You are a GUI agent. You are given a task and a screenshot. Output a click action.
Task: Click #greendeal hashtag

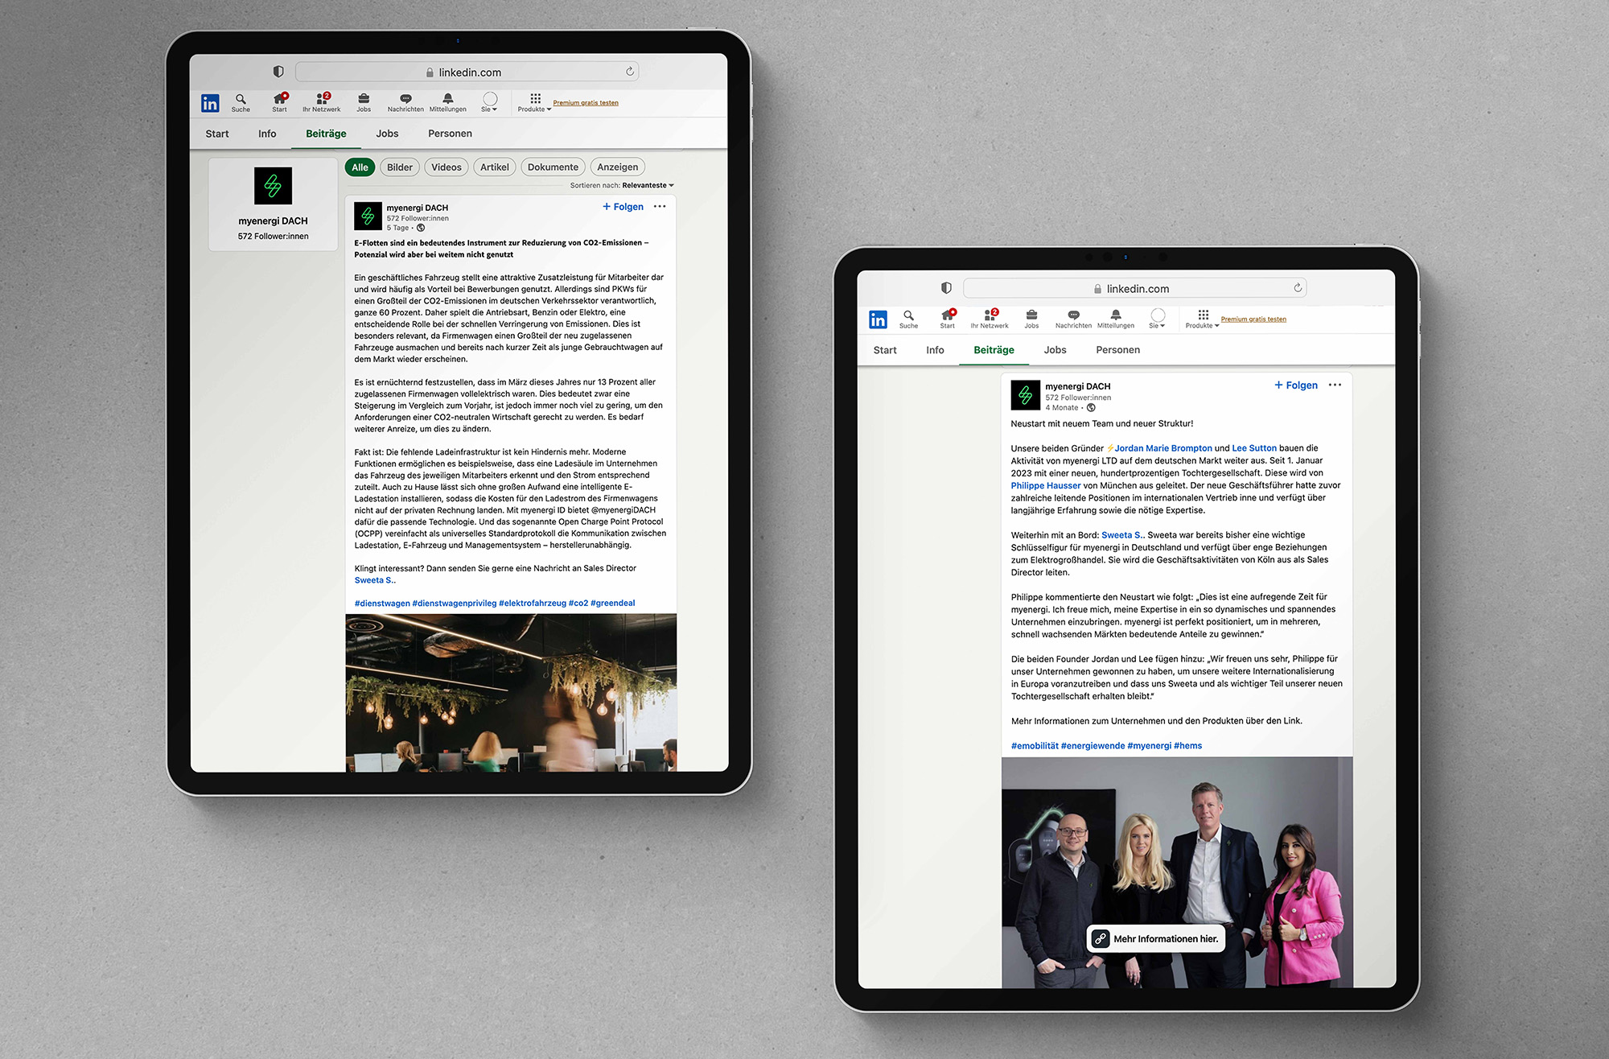click(x=613, y=603)
